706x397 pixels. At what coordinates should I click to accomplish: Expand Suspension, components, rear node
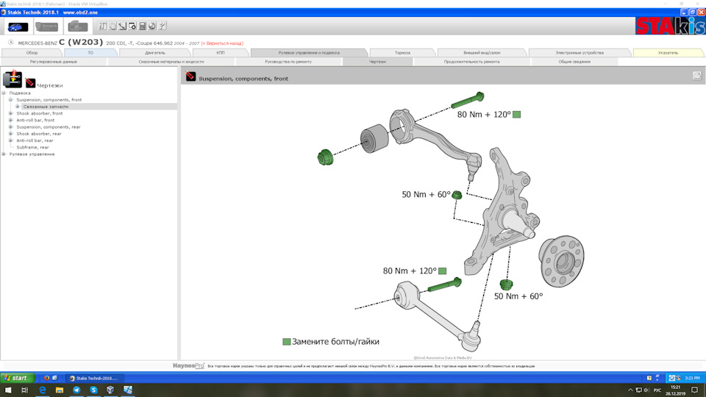[x=11, y=127]
